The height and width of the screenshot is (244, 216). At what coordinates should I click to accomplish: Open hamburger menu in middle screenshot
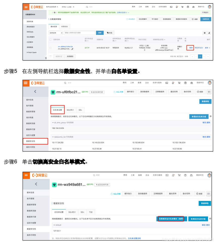coord(26,83)
